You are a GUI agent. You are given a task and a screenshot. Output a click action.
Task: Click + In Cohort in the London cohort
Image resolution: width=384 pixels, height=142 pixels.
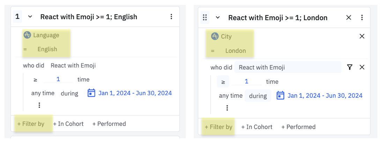point(257,127)
